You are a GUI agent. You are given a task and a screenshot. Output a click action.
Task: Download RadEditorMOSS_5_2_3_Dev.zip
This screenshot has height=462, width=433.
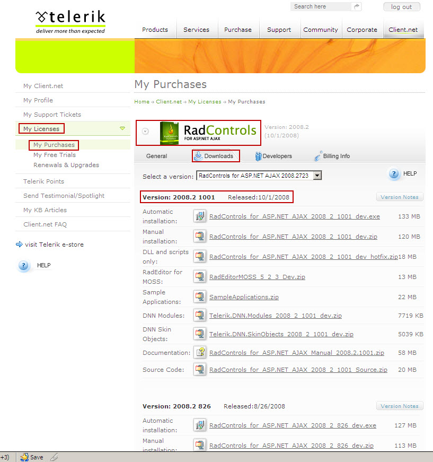click(257, 277)
